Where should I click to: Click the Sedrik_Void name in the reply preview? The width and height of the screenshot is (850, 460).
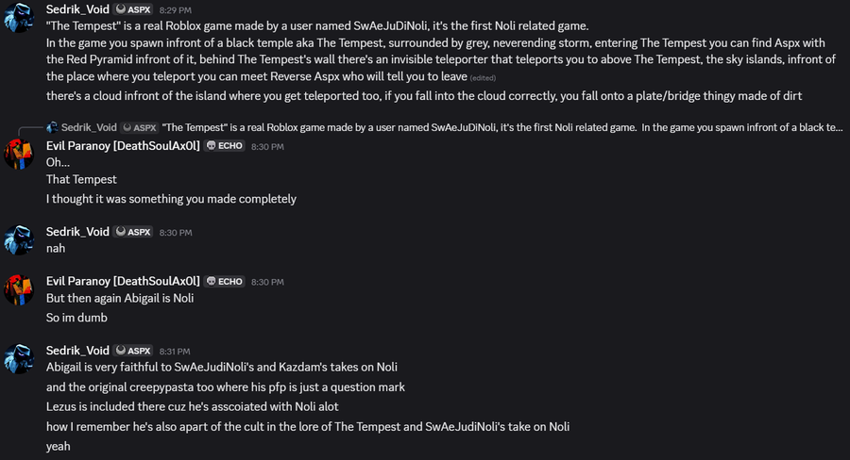pos(89,127)
